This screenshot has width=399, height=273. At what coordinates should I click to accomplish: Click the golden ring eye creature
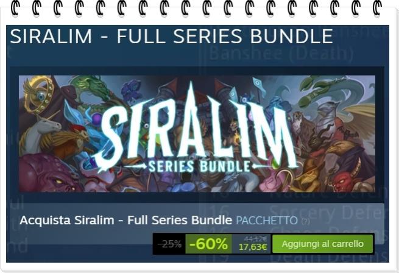pyautogui.click(x=40, y=94)
